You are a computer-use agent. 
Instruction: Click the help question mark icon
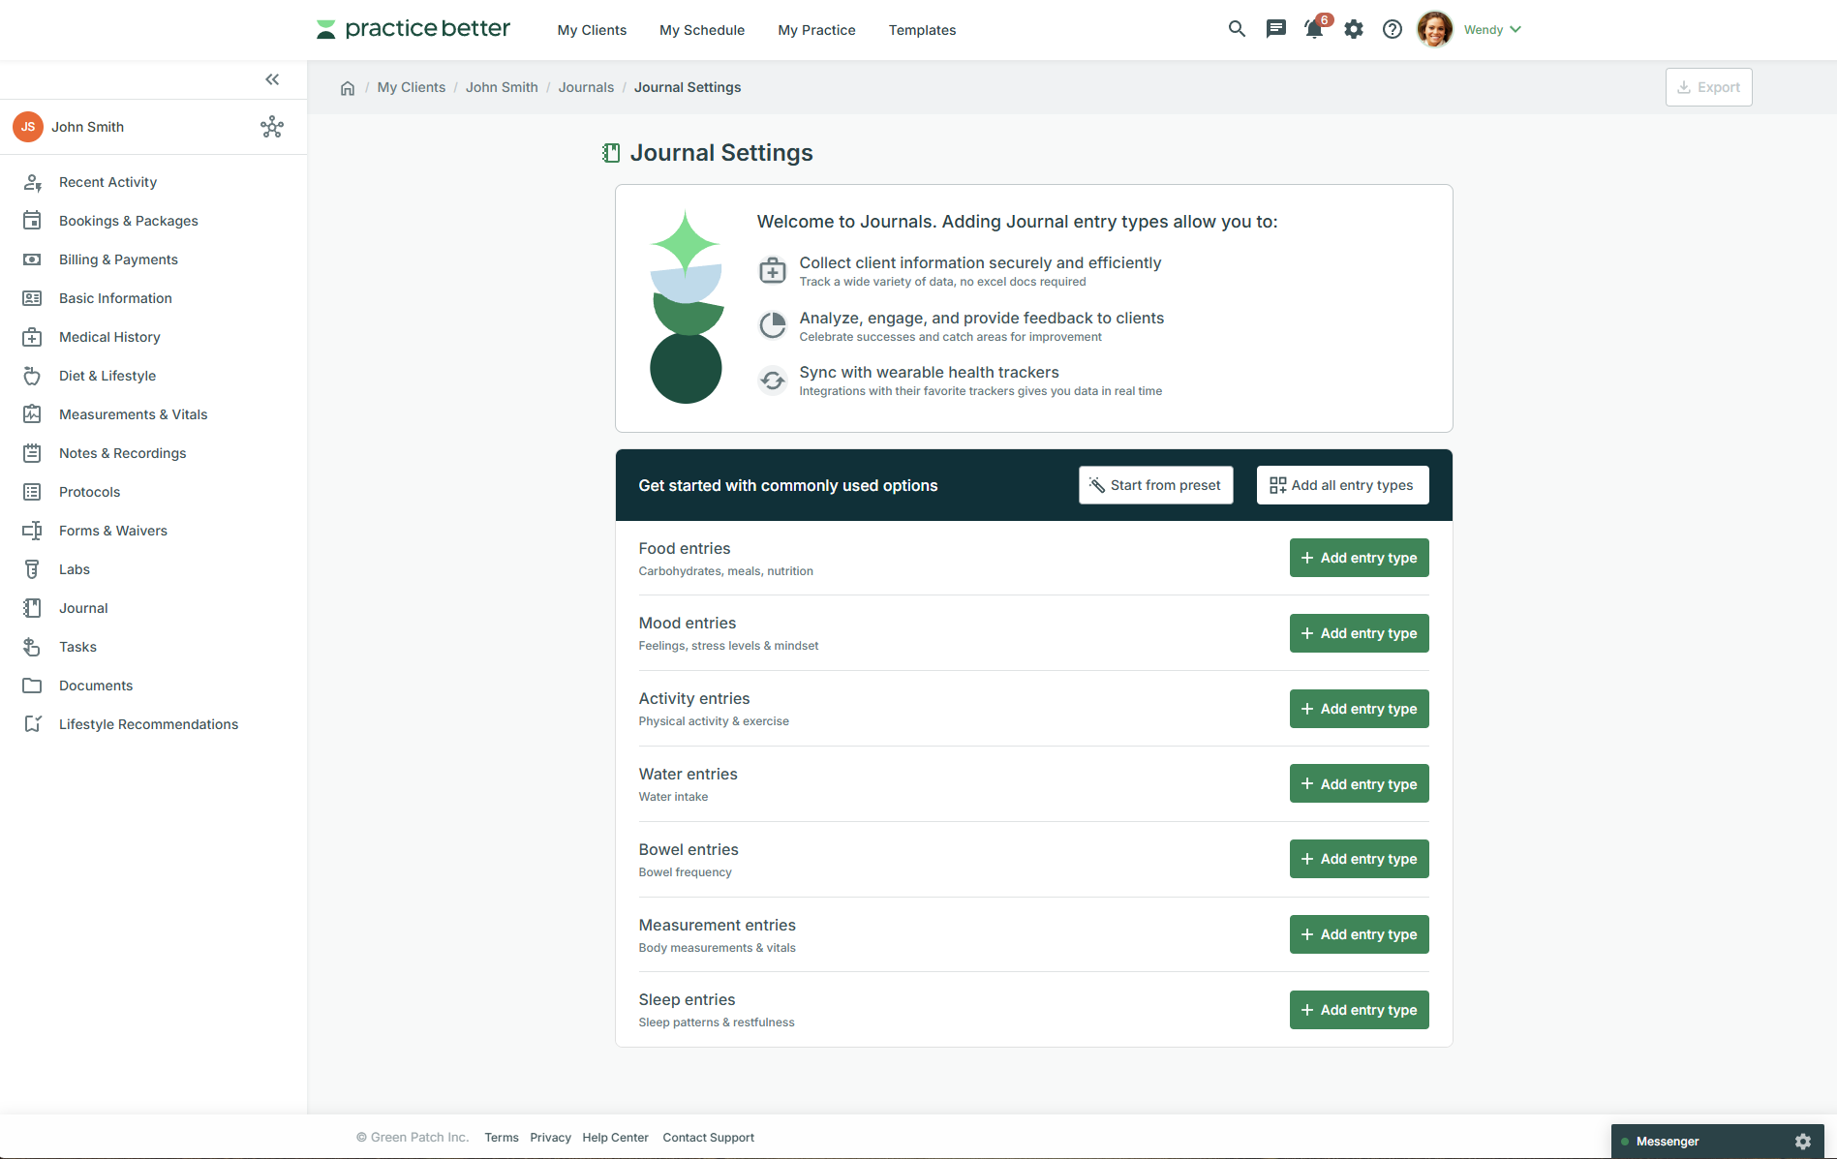tap(1393, 29)
